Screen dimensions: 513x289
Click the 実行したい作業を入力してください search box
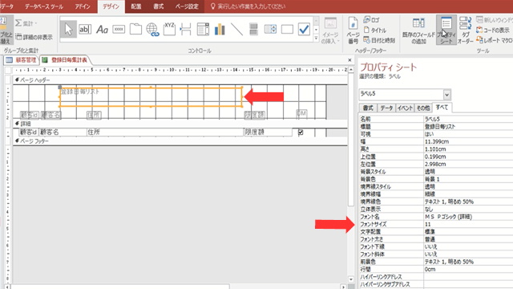(x=248, y=6)
